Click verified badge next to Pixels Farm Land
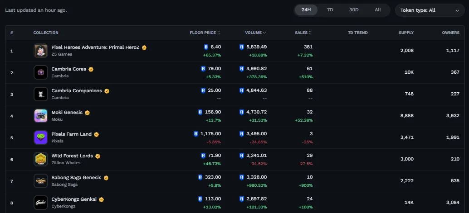Image resolution: width=469 pixels, height=213 pixels. tap(96, 135)
